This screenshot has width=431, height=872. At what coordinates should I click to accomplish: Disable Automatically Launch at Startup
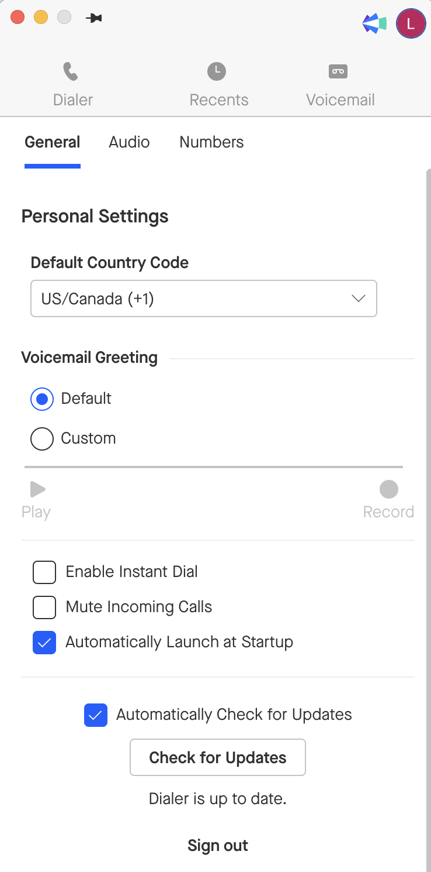[x=44, y=643]
